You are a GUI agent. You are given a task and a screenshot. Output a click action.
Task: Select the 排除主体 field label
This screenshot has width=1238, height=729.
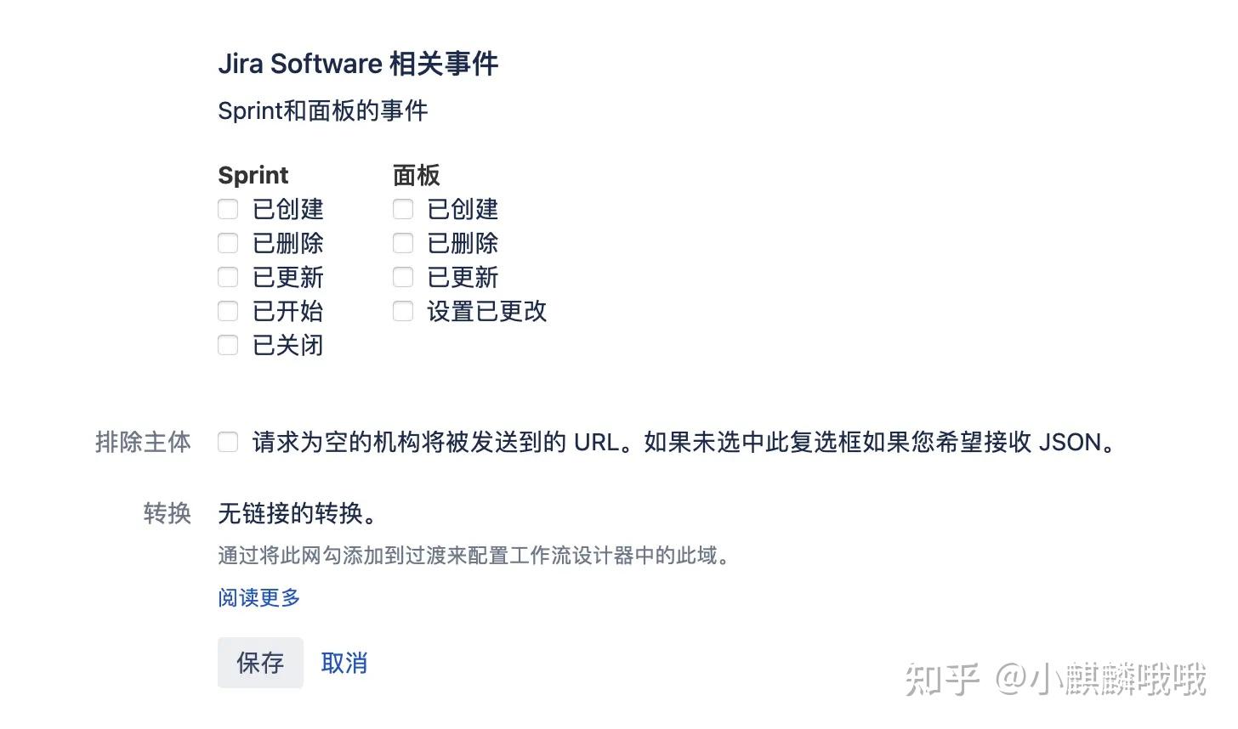[x=142, y=442]
